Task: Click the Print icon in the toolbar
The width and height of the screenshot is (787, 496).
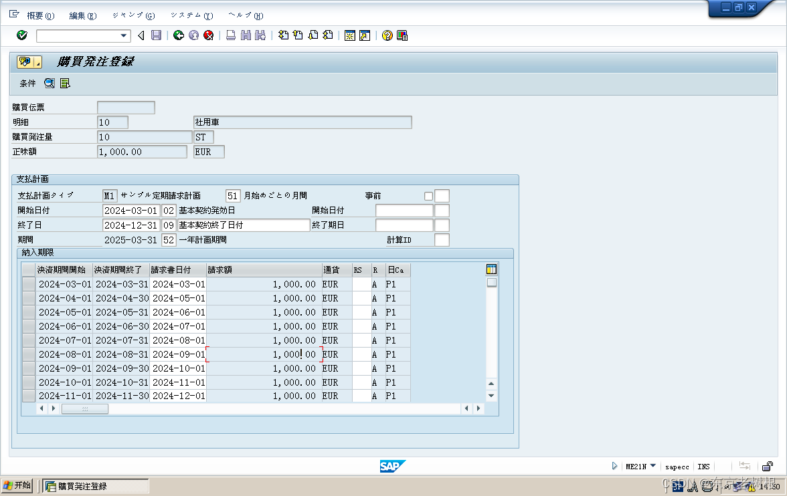Action: 229,35
